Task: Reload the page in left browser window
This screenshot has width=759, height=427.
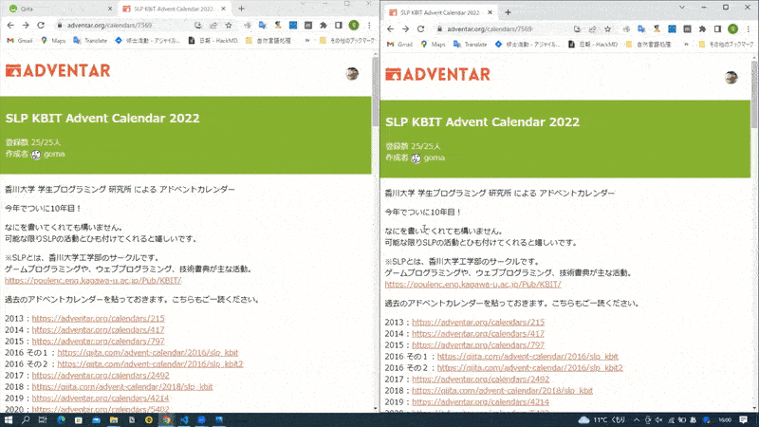Action: pyautogui.click(x=41, y=26)
